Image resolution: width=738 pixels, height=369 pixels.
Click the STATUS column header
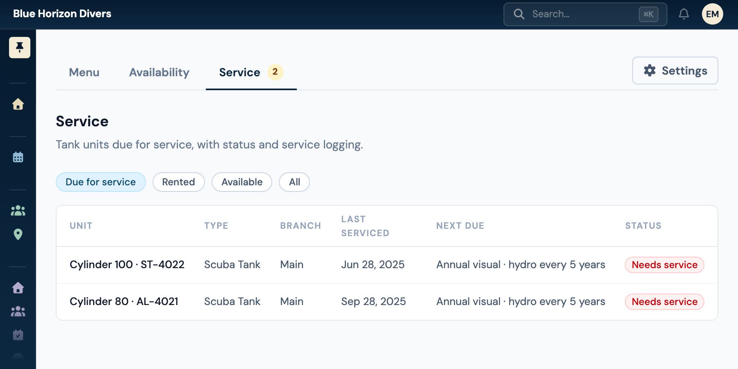(x=643, y=226)
